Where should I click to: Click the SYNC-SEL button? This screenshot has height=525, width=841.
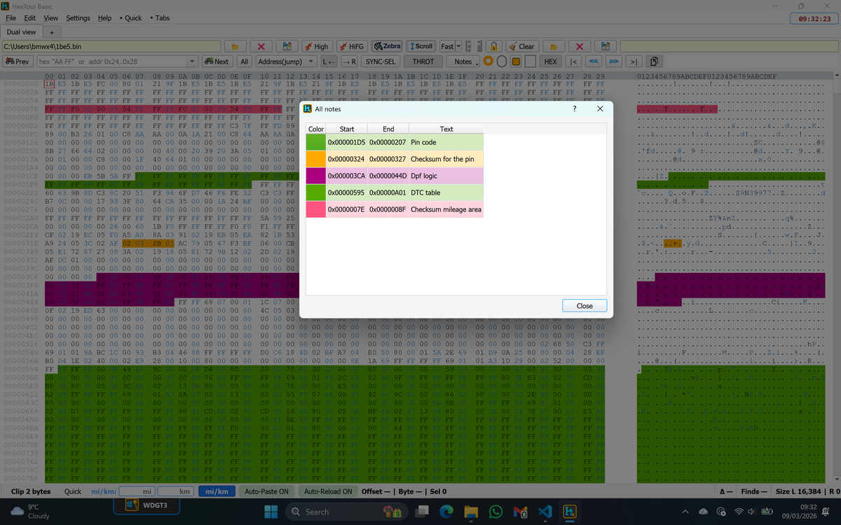381,62
